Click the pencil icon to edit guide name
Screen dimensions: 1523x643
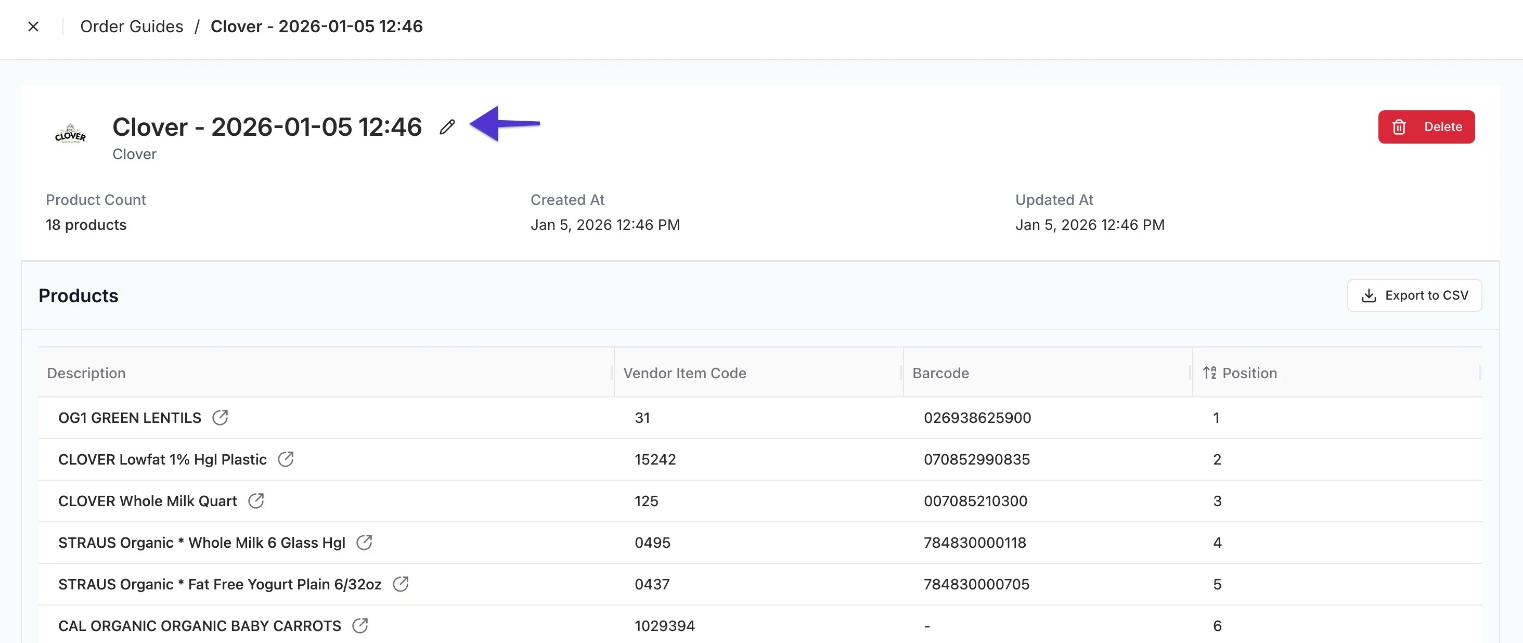[447, 126]
